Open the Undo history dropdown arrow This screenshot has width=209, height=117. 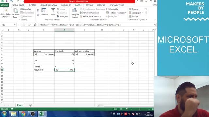pos(14,1)
